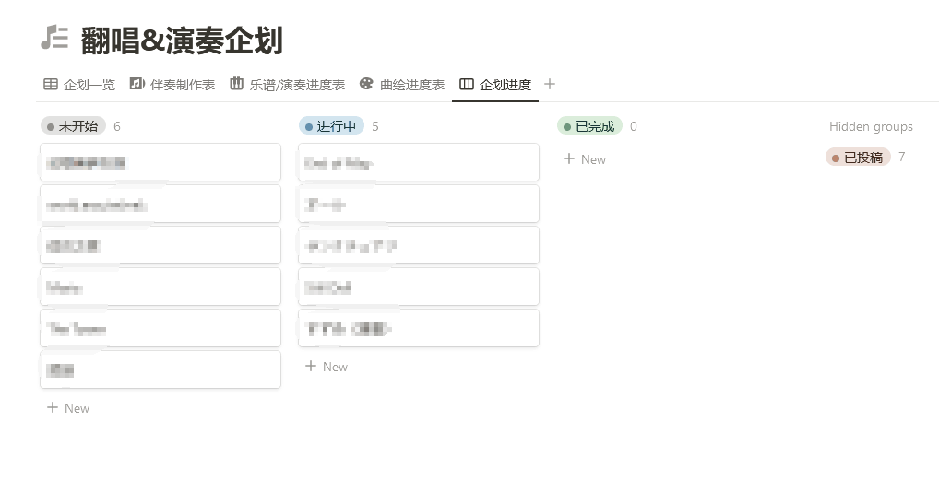Click the 进行中 count number 5
The width and height of the screenshot is (939, 503).
click(374, 126)
